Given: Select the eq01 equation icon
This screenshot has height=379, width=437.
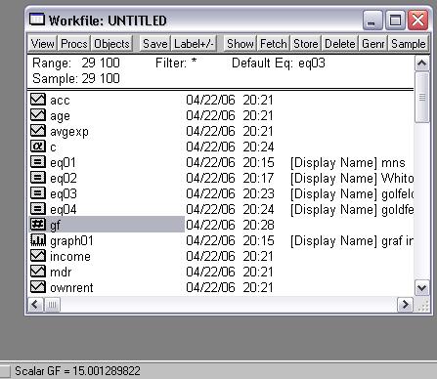Looking at the screenshot, I should tap(38, 162).
